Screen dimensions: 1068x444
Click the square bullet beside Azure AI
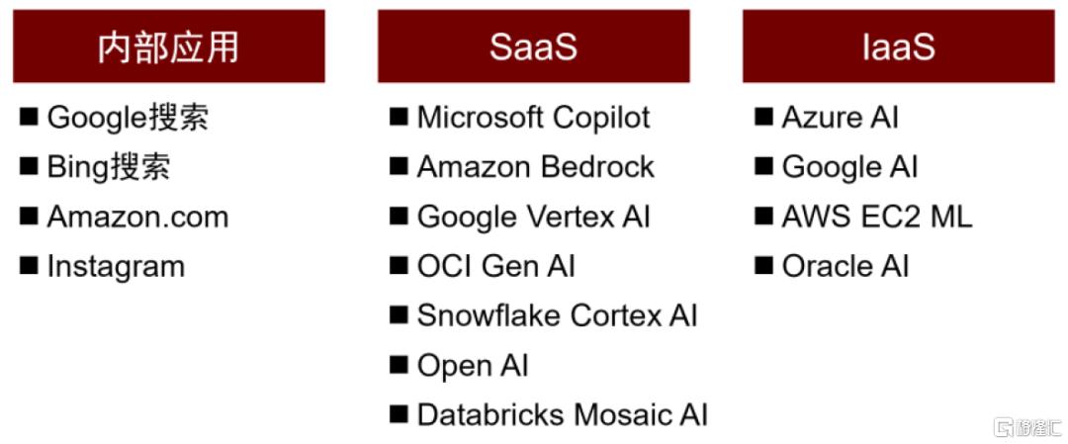[763, 117]
